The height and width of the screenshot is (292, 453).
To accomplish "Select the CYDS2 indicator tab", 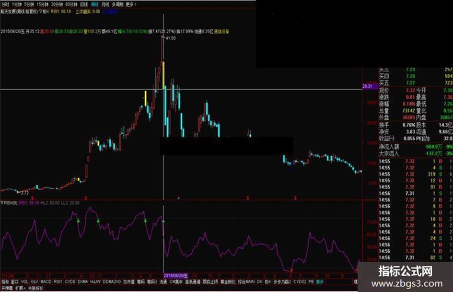I will pos(300,281).
